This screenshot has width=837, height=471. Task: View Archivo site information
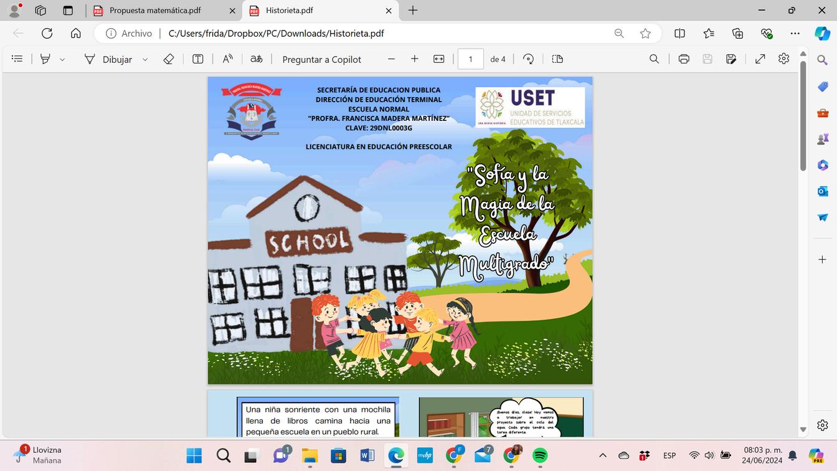click(x=129, y=34)
